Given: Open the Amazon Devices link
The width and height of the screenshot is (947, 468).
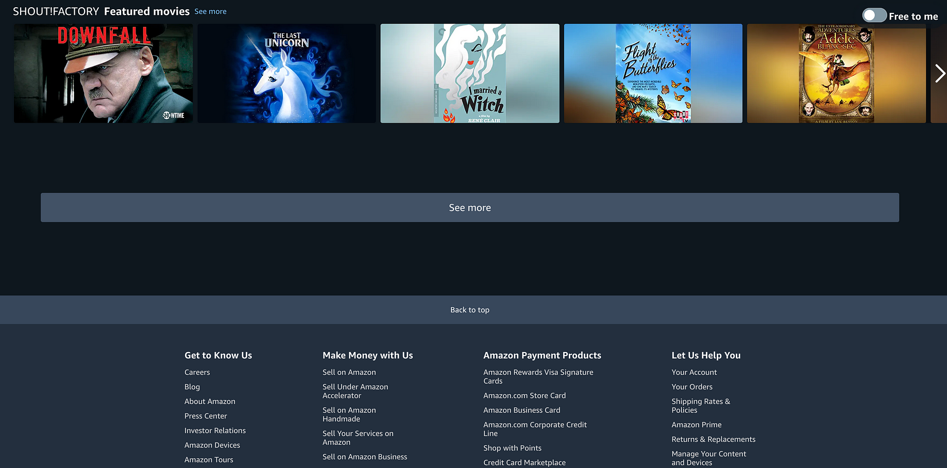Looking at the screenshot, I should coord(212,445).
